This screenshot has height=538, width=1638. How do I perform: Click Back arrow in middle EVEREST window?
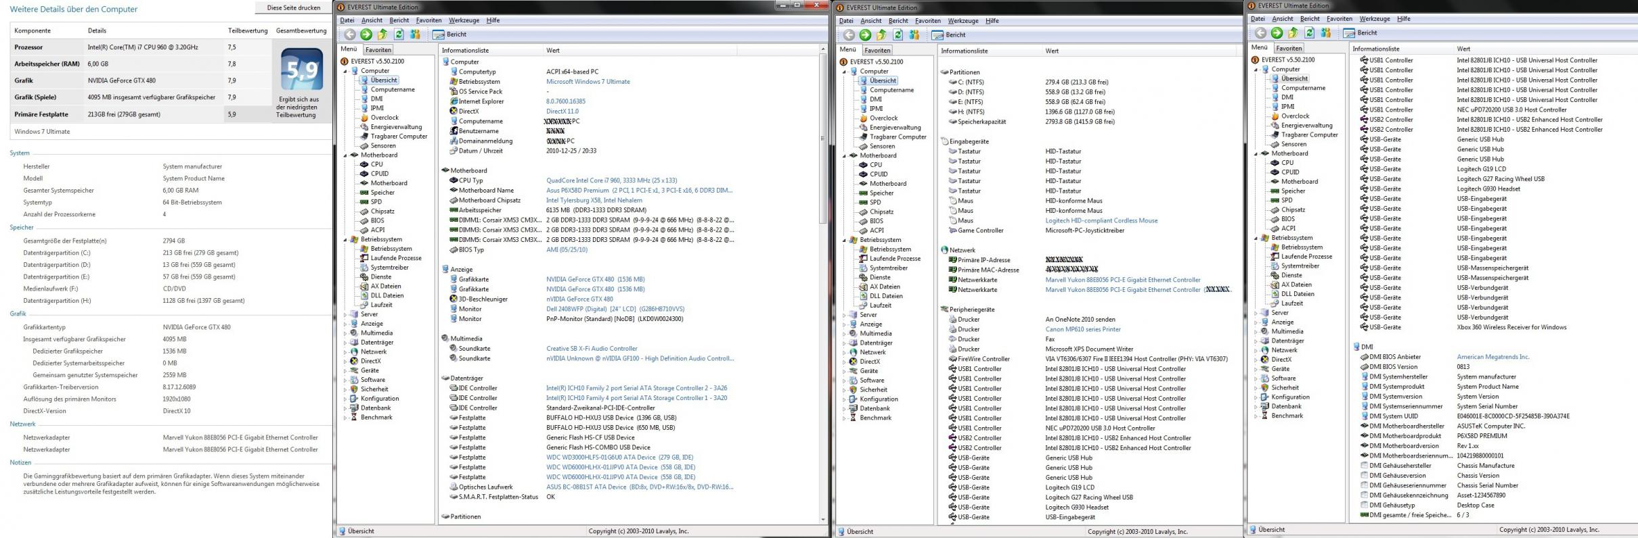pos(849,35)
